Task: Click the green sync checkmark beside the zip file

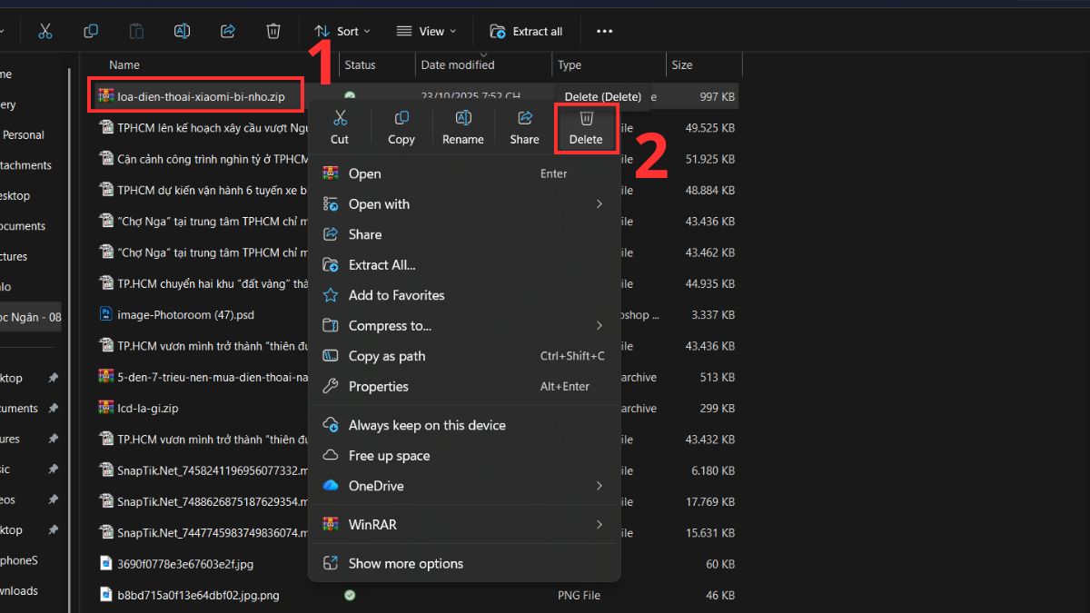Action: (x=348, y=94)
